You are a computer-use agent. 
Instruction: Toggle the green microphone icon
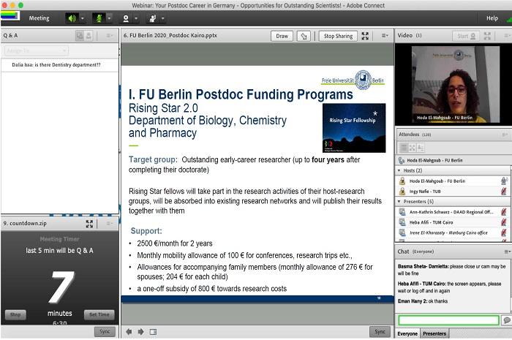point(99,18)
